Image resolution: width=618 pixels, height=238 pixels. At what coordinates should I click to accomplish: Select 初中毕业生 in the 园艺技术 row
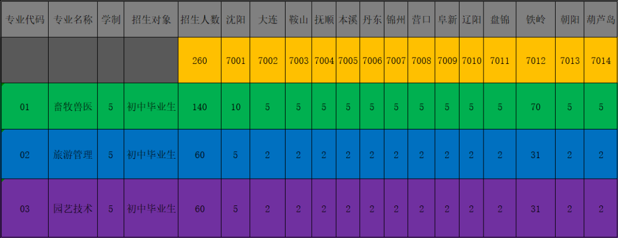[x=151, y=209]
